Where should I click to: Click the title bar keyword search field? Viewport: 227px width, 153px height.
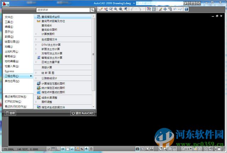pyautogui.click(x=160, y=3)
